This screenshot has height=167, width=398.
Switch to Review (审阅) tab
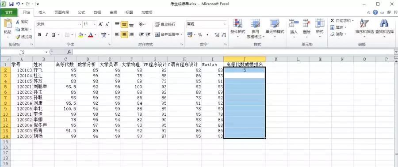point(113,12)
